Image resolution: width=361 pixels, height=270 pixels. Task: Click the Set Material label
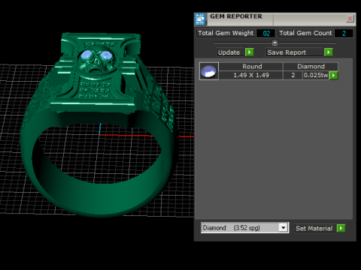click(314, 228)
